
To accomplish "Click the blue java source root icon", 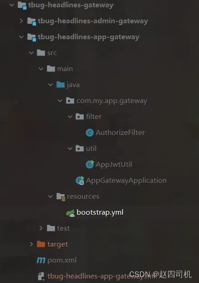I will pyautogui.click(x=61, y=84).
